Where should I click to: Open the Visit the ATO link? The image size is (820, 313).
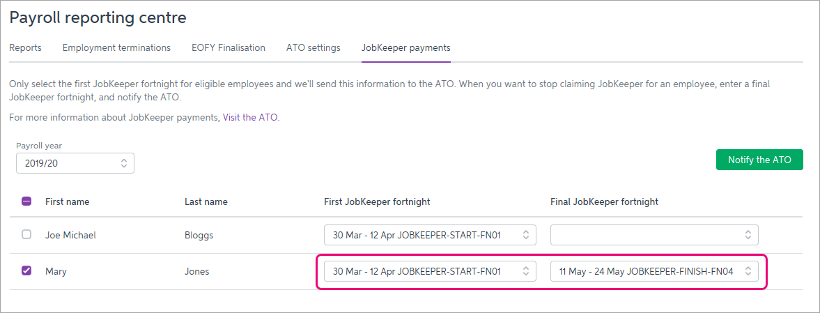click(250, 117)
